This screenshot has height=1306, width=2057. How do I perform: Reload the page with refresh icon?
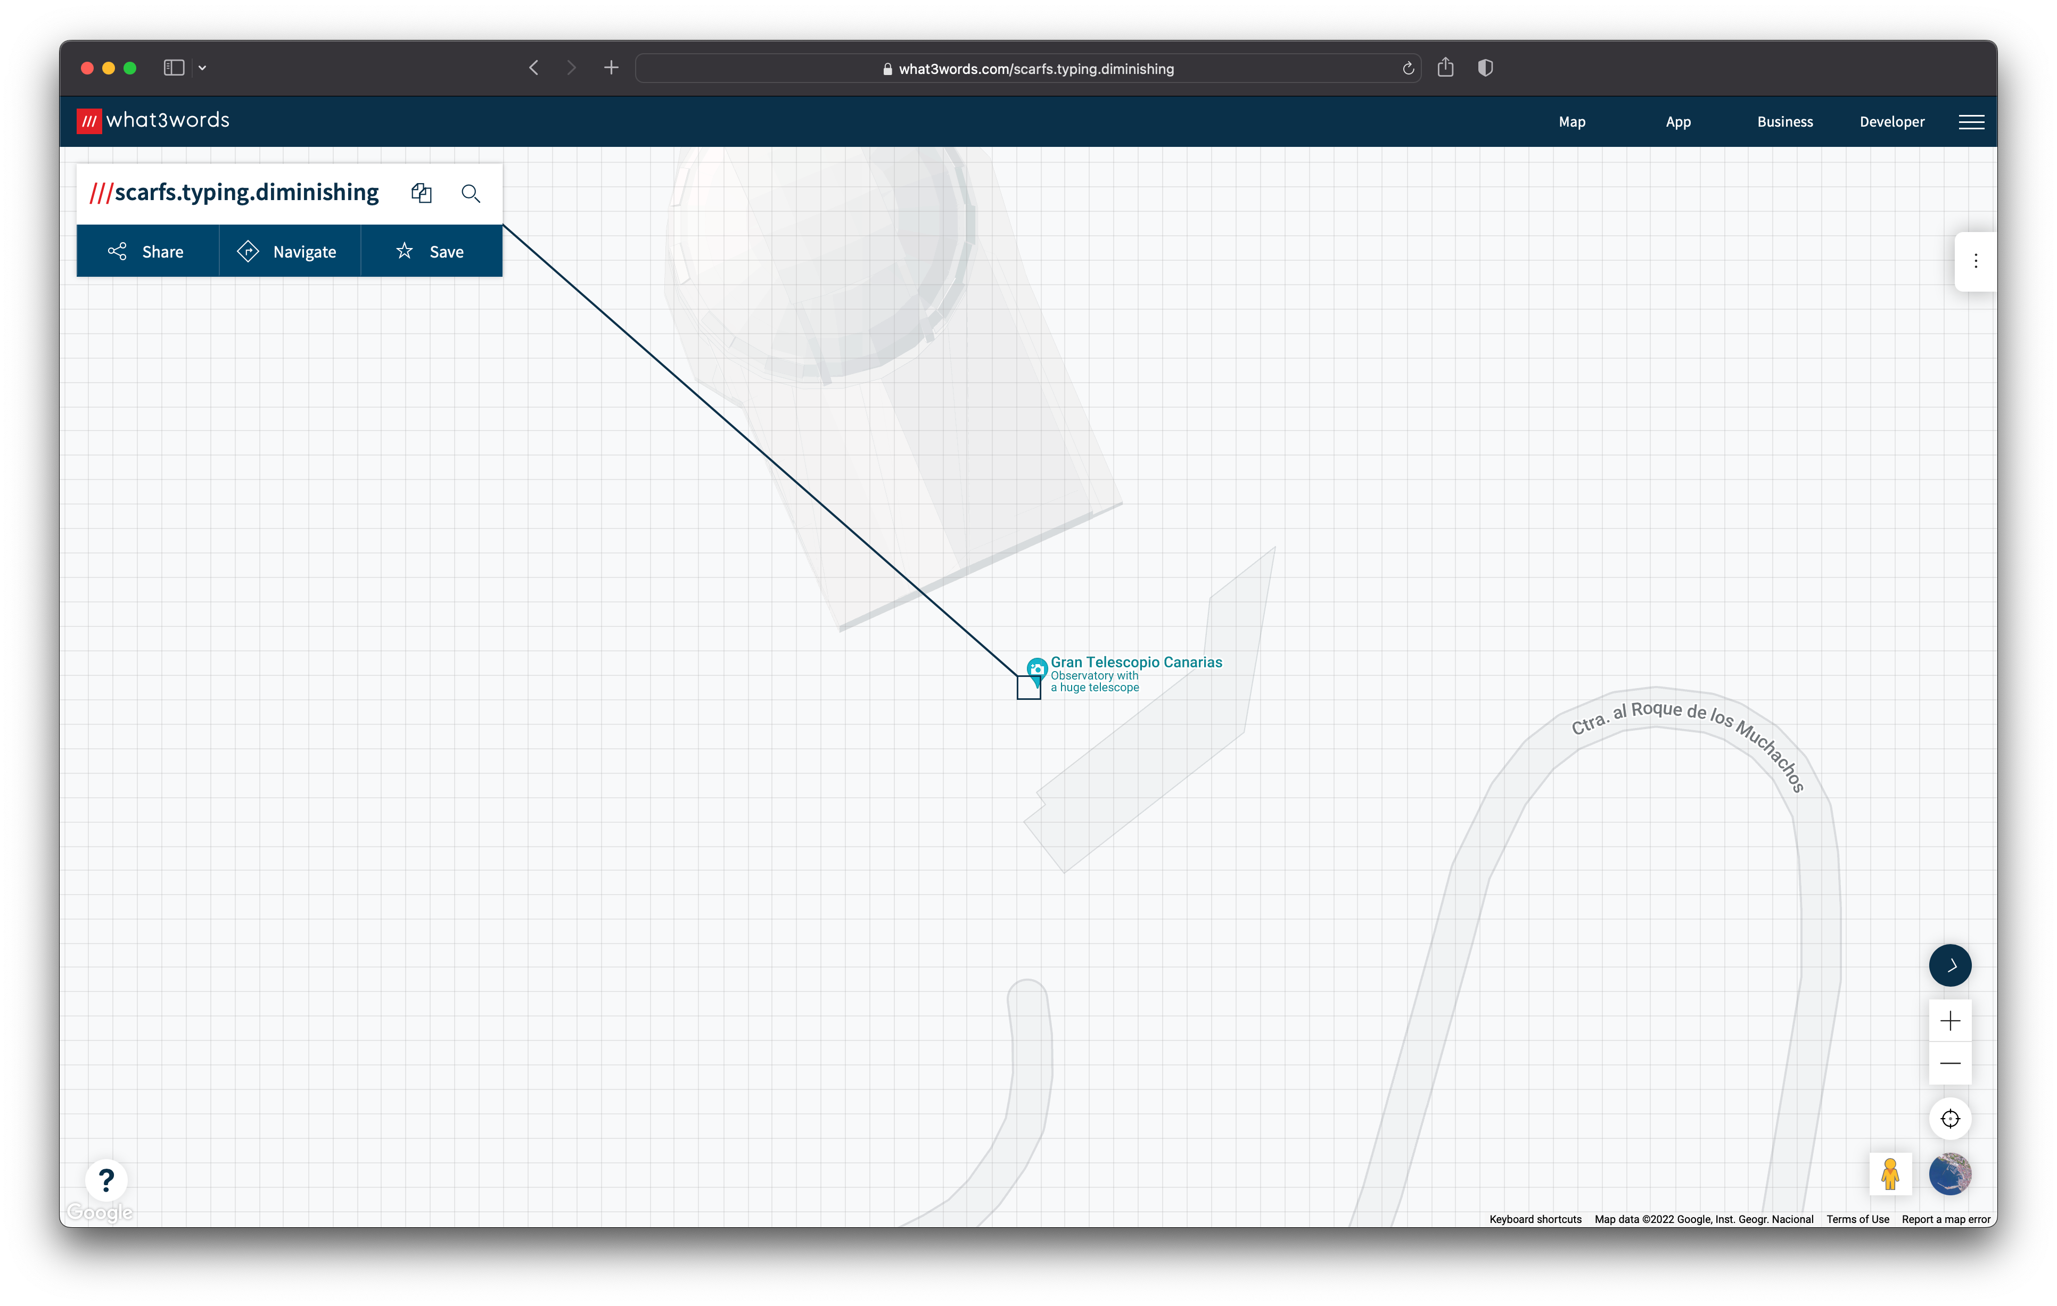(1408, 68)
